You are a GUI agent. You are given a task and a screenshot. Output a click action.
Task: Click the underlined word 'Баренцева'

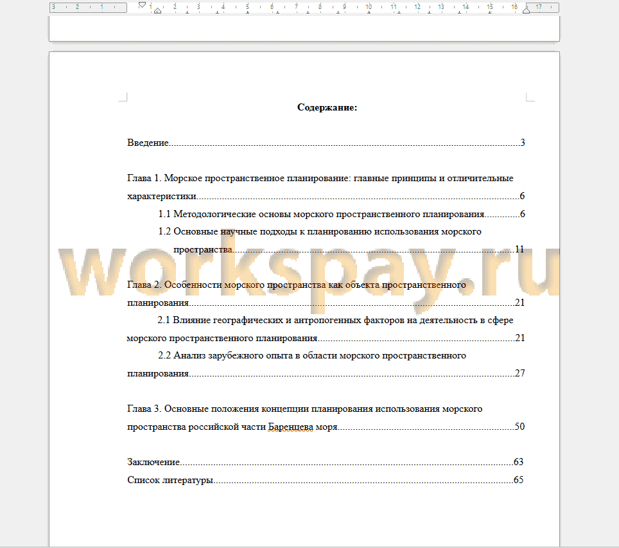point(290,427)
